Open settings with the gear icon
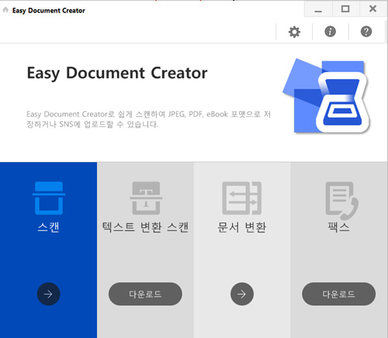The image size is (388, 338). [x=294, y=32]
